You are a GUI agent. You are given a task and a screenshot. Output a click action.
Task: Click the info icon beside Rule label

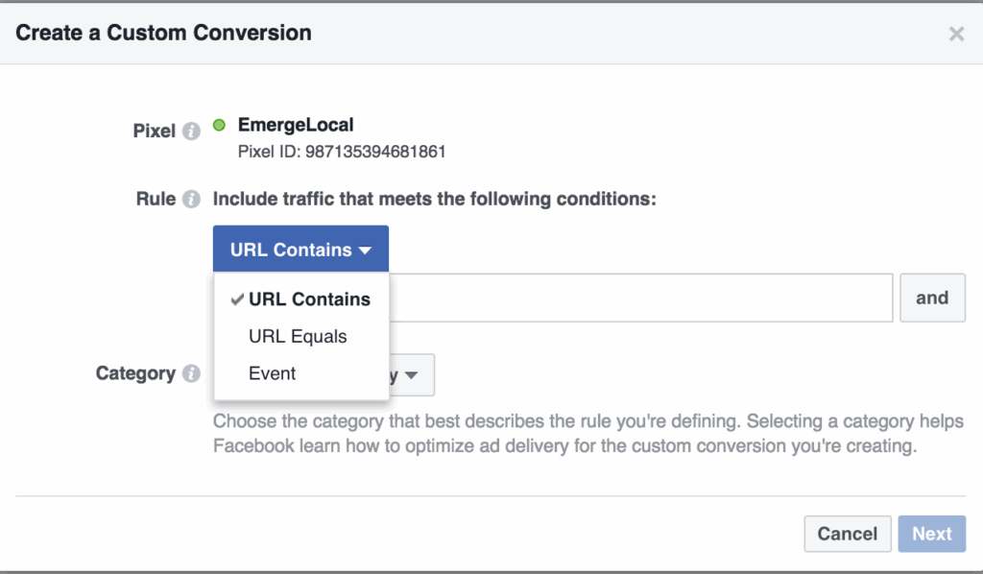tap(191, 200)
